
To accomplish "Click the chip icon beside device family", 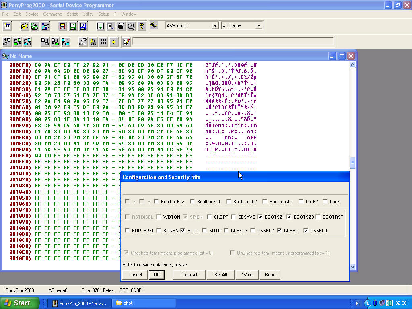I will (x=154, y=25).
